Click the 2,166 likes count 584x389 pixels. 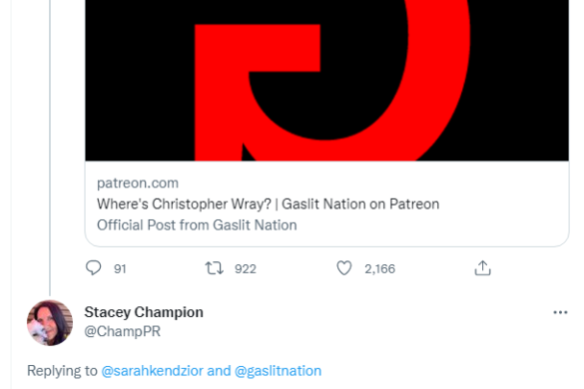tap(380, 268)
